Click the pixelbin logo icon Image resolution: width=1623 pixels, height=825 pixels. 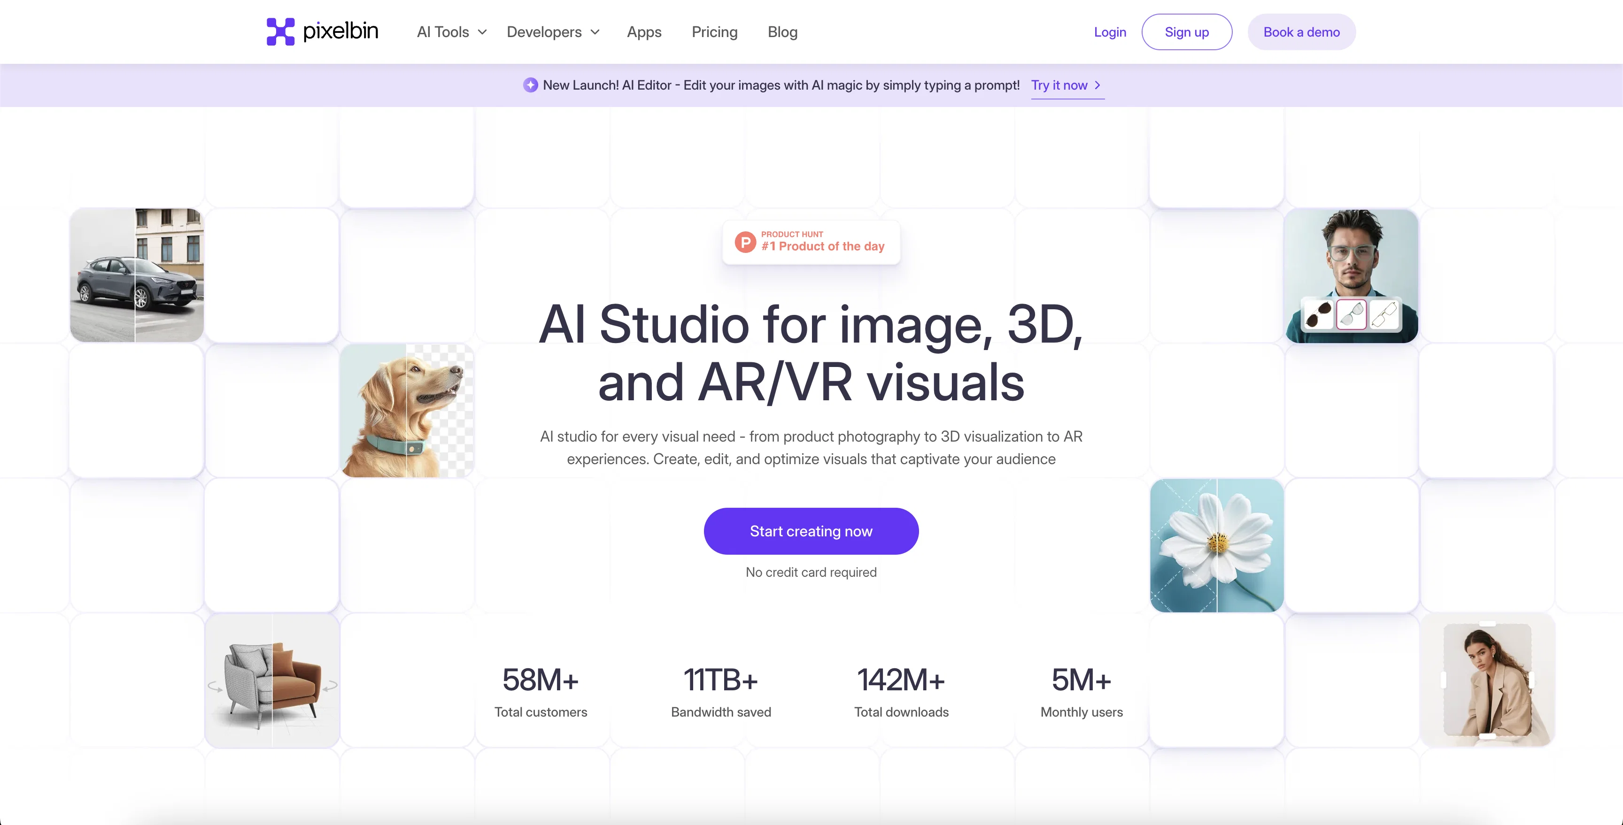coord(280,31)
